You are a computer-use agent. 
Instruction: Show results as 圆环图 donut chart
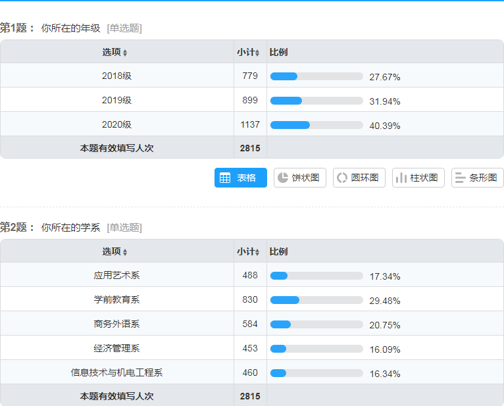click(359, 178)
